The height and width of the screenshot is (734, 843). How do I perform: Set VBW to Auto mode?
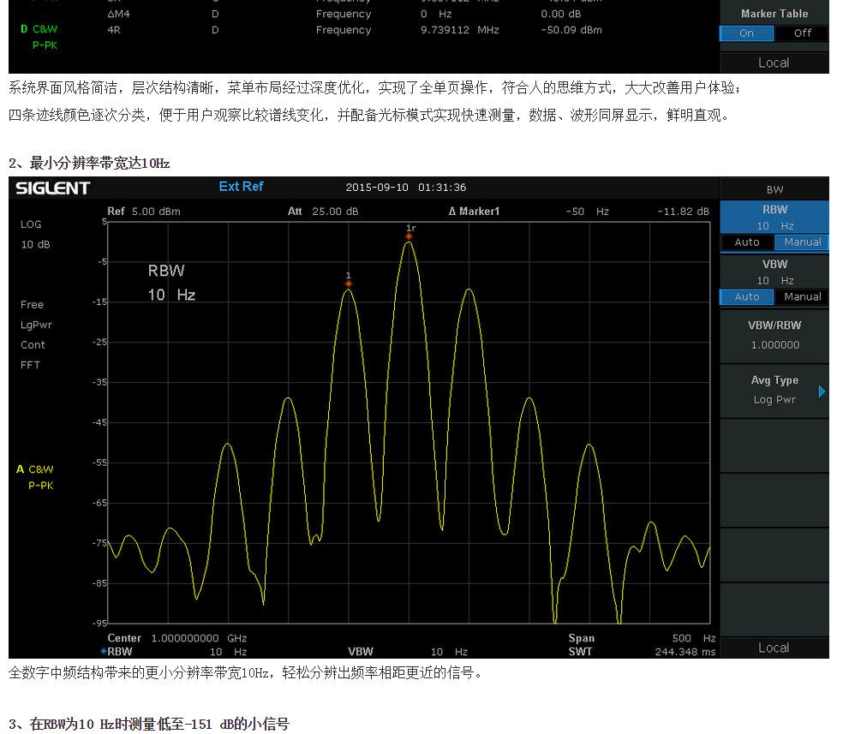coord(746,297)
